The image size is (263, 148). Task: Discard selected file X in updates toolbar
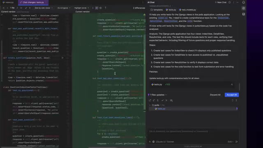(x=166, y=100)
